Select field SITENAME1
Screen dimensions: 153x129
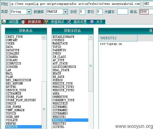click(60, 107)
